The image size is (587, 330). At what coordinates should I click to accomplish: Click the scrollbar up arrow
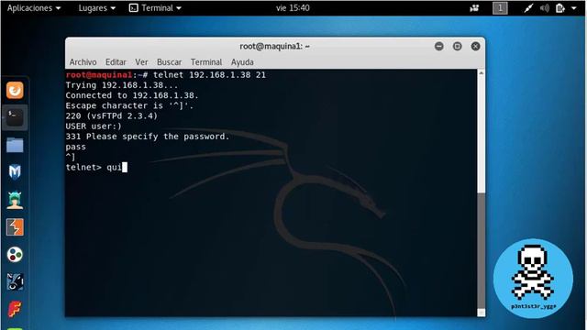pyautogui.click(x=482, y=73)
